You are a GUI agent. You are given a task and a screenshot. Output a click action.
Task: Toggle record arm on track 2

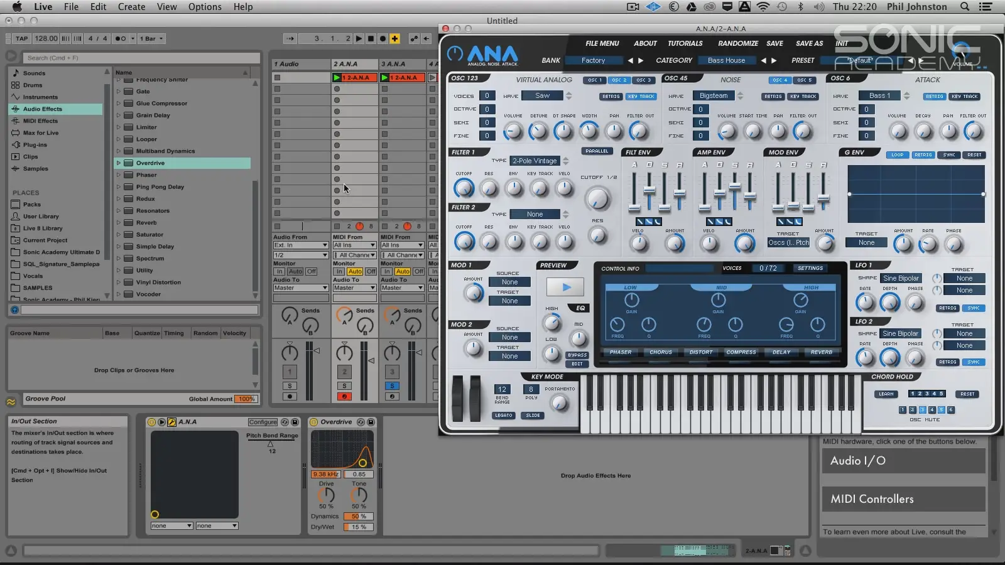click(x=344, y=396)
